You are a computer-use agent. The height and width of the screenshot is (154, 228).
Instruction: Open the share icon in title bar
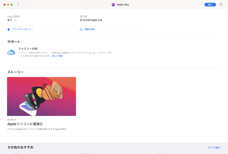[221, 5]
